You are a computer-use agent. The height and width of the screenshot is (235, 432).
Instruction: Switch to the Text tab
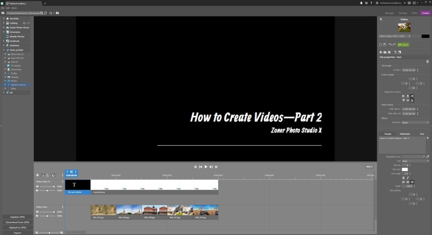click(422, 134)
